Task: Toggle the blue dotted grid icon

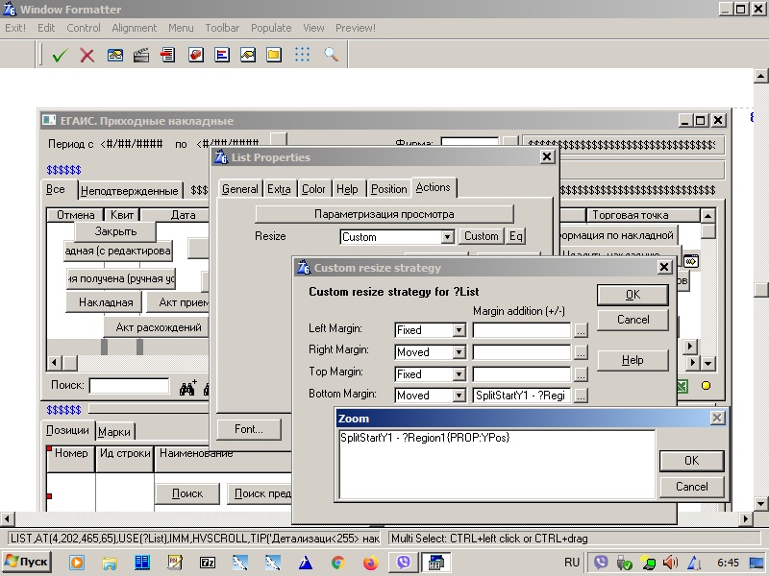Action: [x=302, y=56]
